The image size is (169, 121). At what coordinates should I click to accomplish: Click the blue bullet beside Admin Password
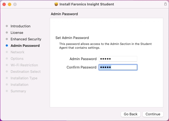point(7,46)
